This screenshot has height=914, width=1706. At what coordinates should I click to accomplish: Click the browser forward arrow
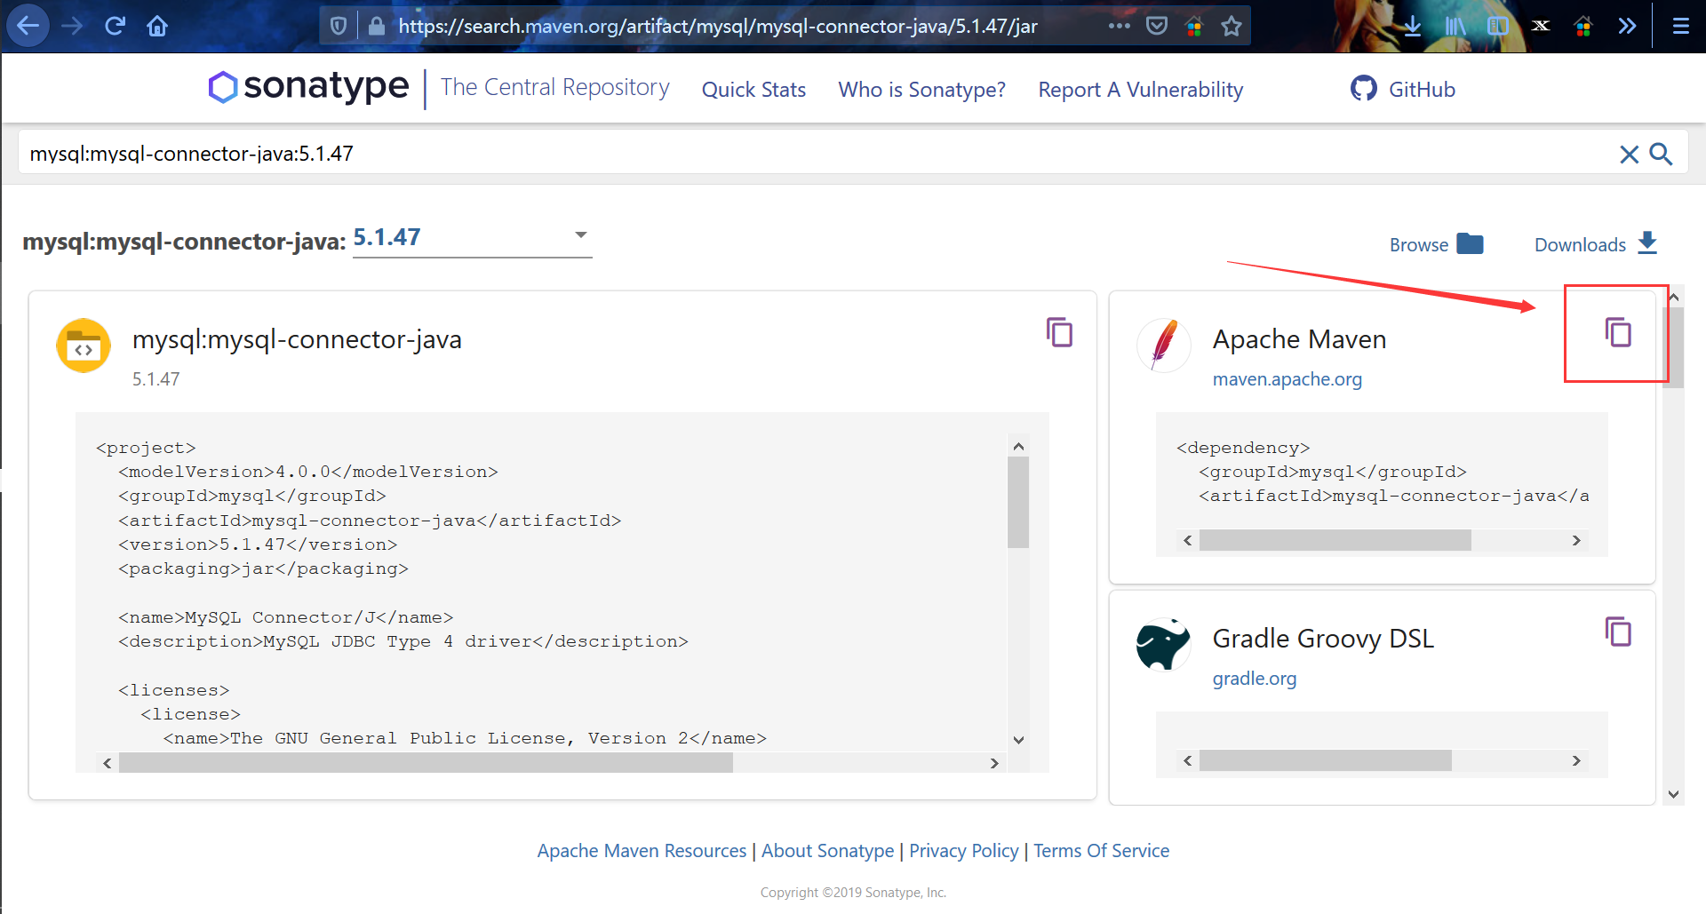click(x=72, y=26)
